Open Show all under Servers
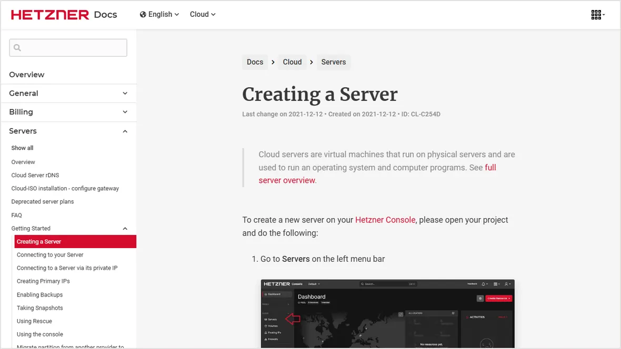 pyautogui.click(x=22, y=148)
